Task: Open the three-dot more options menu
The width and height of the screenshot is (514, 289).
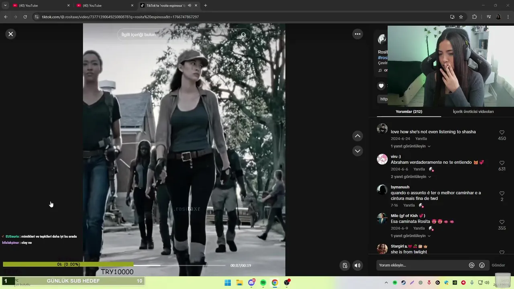Action: click(357, 34)
